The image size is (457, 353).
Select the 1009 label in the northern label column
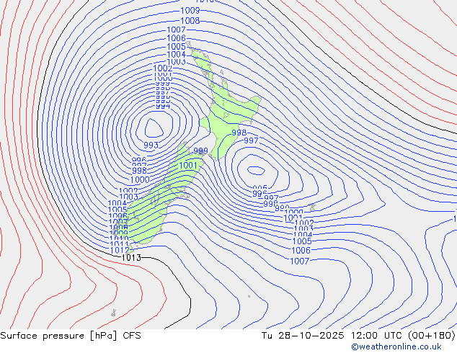(x=190, y=11)
